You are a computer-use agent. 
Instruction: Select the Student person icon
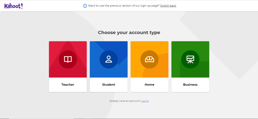(109, 59)
